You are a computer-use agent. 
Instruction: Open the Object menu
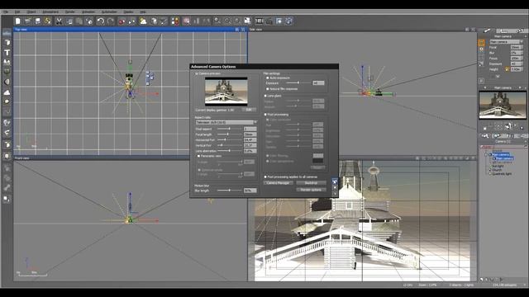click(x=31, y=12)
